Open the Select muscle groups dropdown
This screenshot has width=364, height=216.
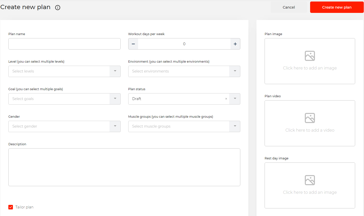(235, 126)
